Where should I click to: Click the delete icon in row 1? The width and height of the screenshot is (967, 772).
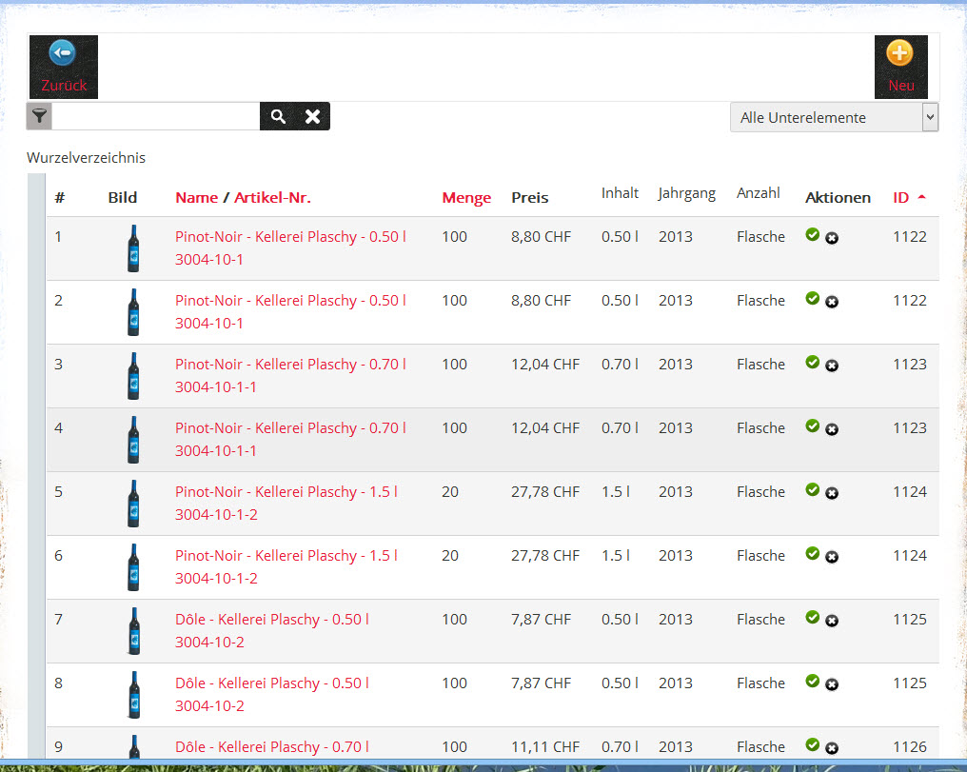point(832,238)
